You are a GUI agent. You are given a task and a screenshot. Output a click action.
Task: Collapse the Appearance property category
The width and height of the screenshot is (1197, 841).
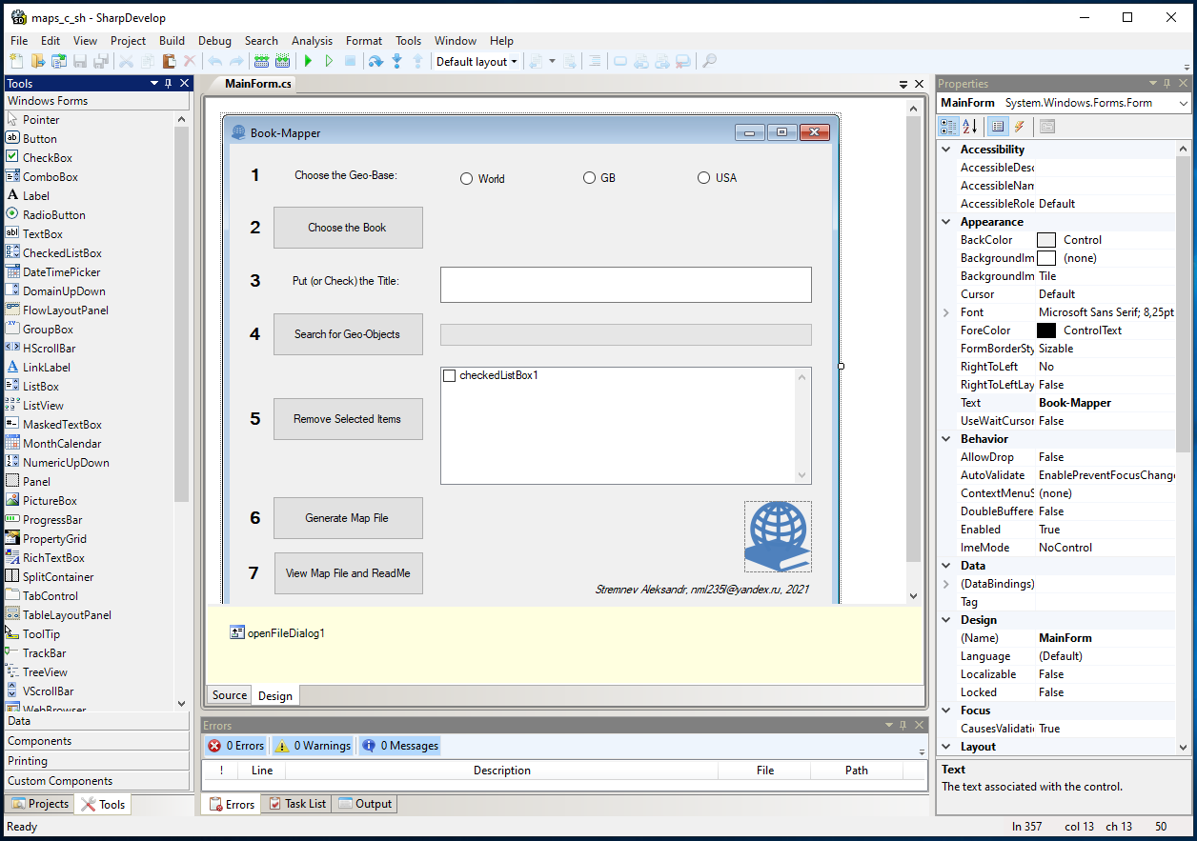click(946, 222)
